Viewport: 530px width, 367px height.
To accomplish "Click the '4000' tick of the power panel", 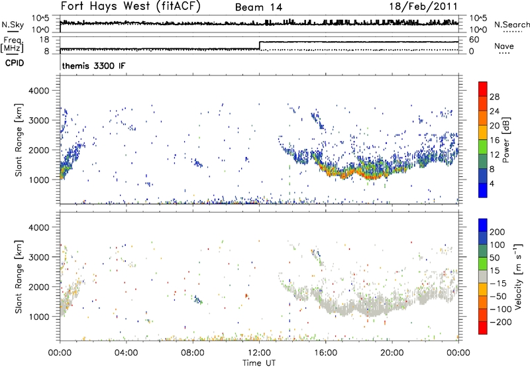I will pos(38,91).
